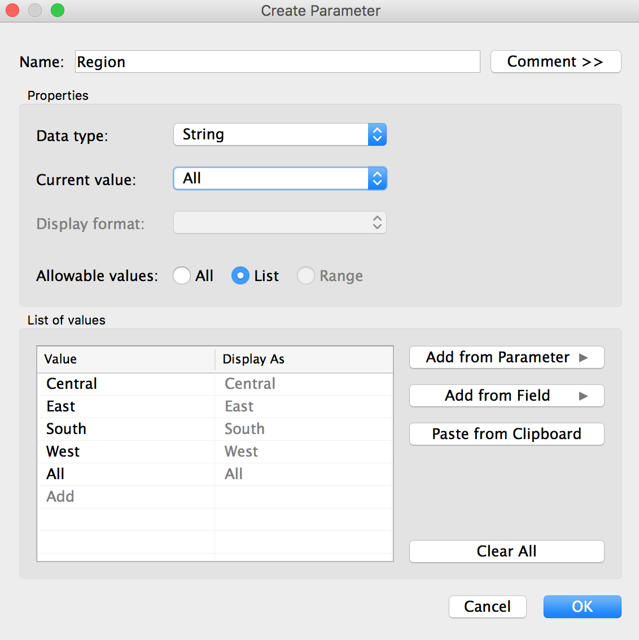Confirm the parameter with OK
The width and height of the screenshot is (639, 640).
(582, 607)
